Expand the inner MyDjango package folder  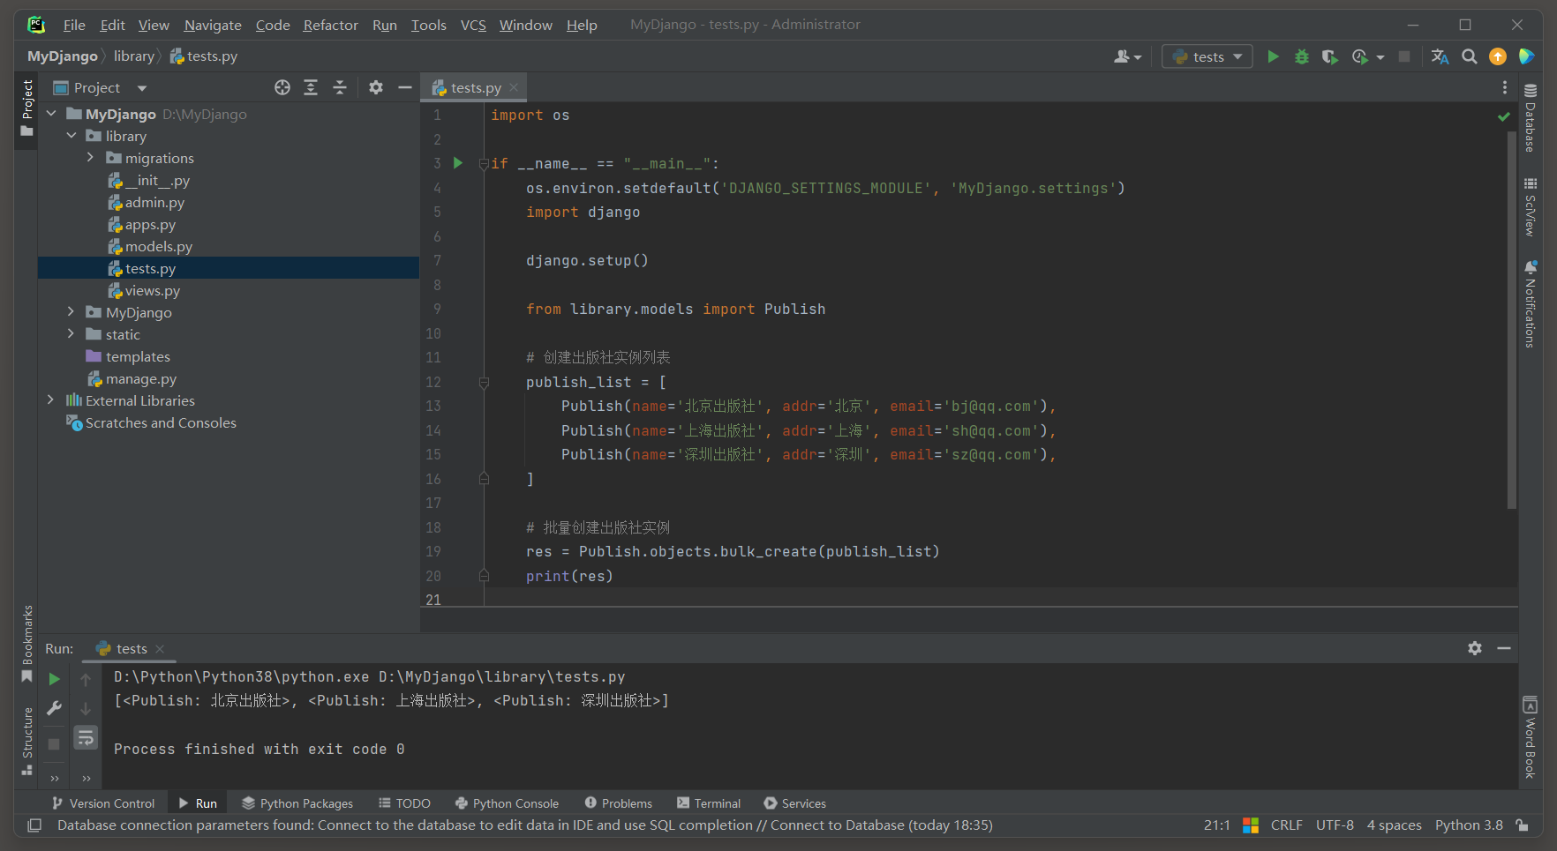point(71,312)
